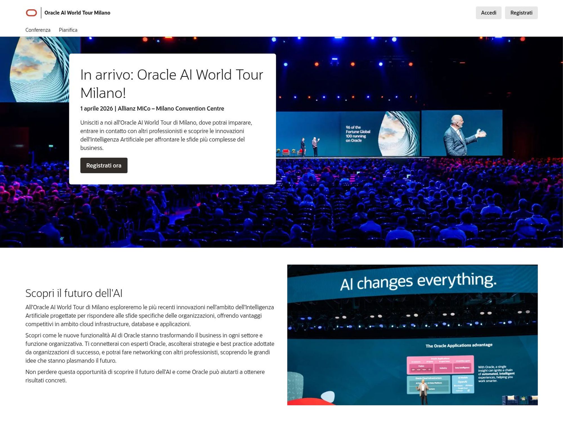The image size is (563, 422).
Task: Click Registrati in the top-right corner
Action: [x=521, y=13]
